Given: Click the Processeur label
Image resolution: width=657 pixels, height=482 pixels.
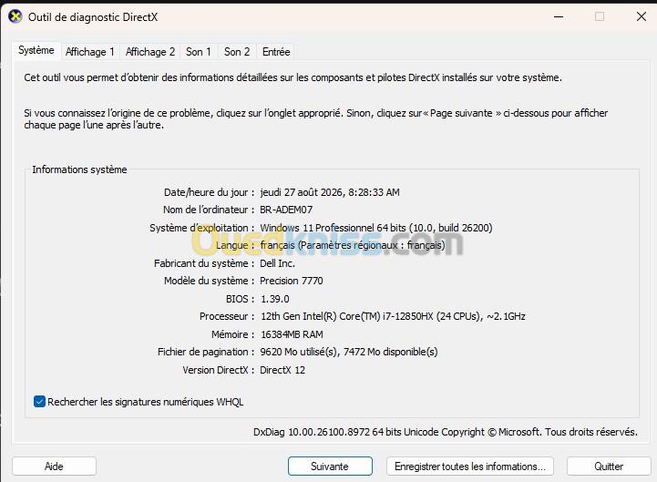Looking at the screenshot, I should tap(227, 316).
